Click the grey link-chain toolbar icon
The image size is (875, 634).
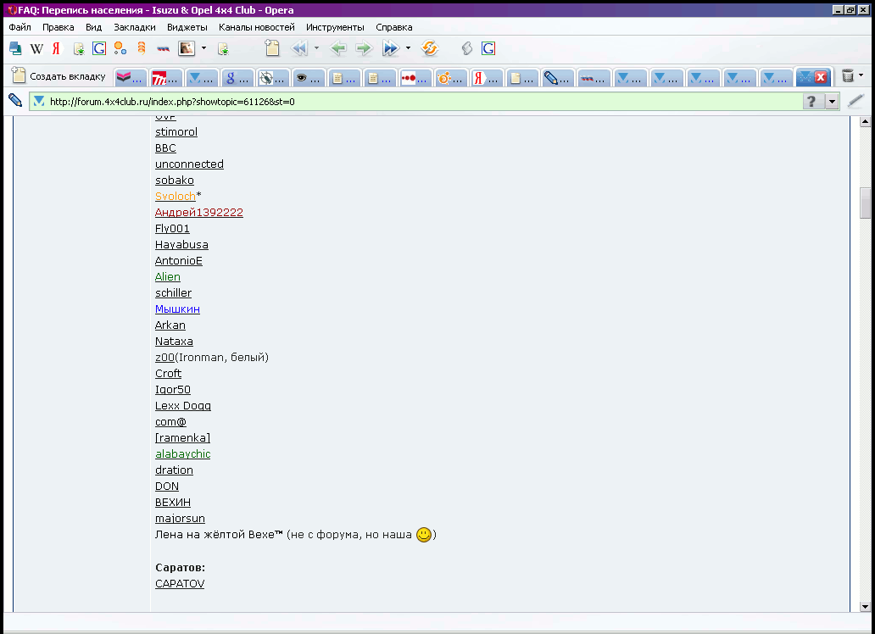click(467, 48)
